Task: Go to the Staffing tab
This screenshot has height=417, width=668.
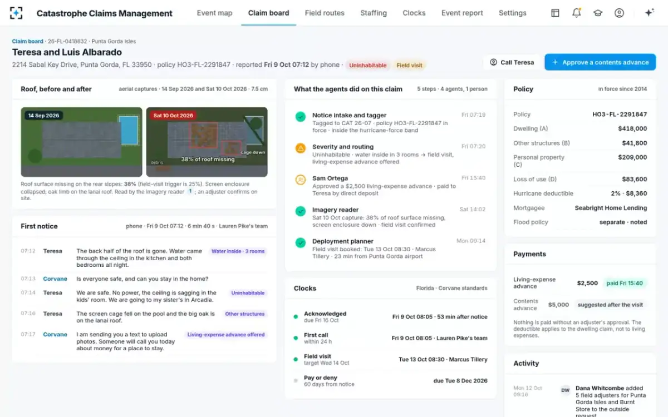Action: [374, 13]
